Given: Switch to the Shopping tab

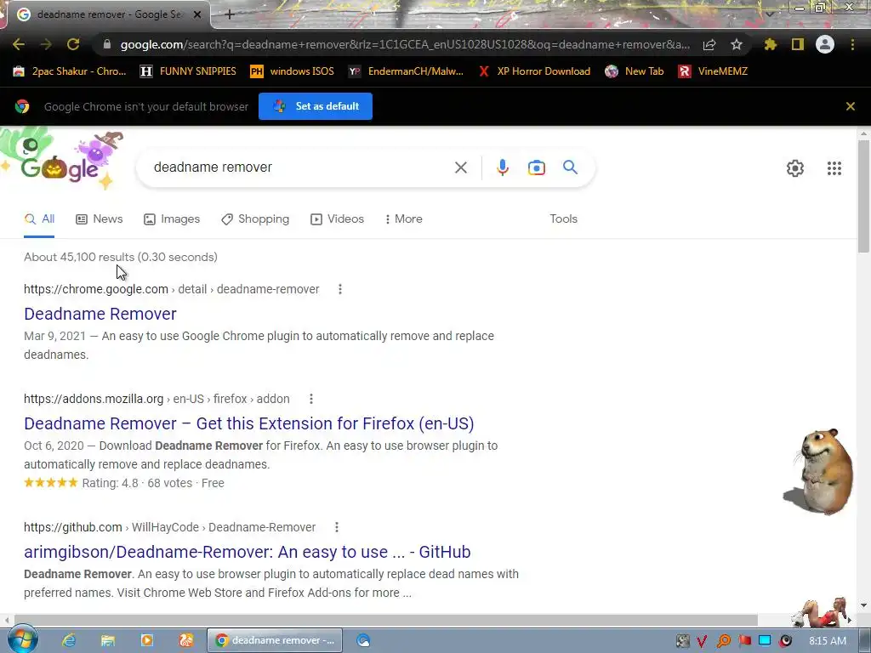Looking at the screenshot, I should click(255, 219).
